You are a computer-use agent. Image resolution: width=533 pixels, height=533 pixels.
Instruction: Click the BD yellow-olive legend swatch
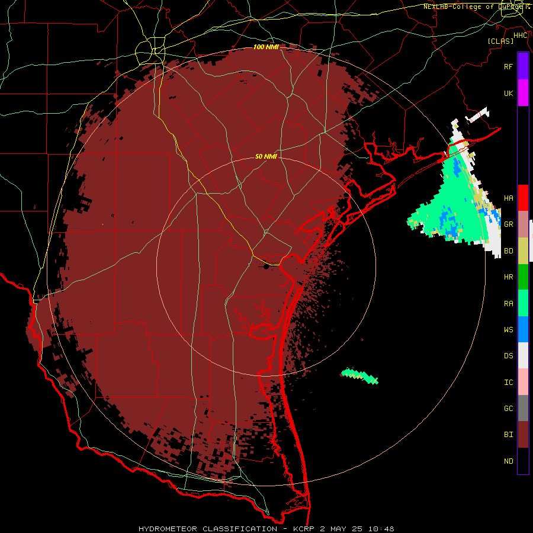tap(523, 251)
